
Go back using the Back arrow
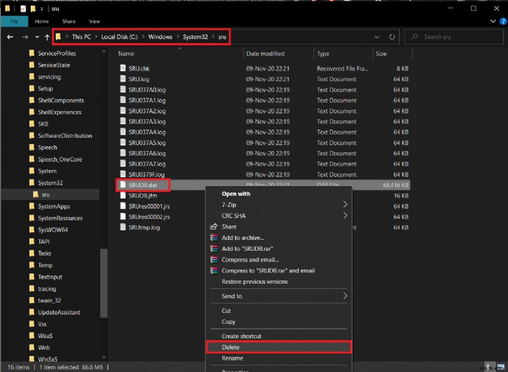point(10,37)
